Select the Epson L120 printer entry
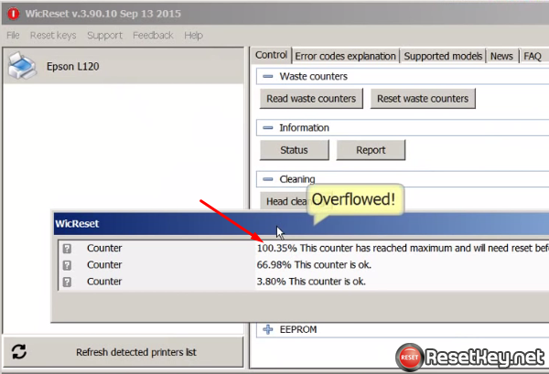 (x=124, y=66)
